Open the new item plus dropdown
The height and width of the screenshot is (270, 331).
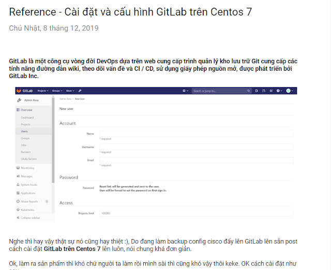point(185,91)
